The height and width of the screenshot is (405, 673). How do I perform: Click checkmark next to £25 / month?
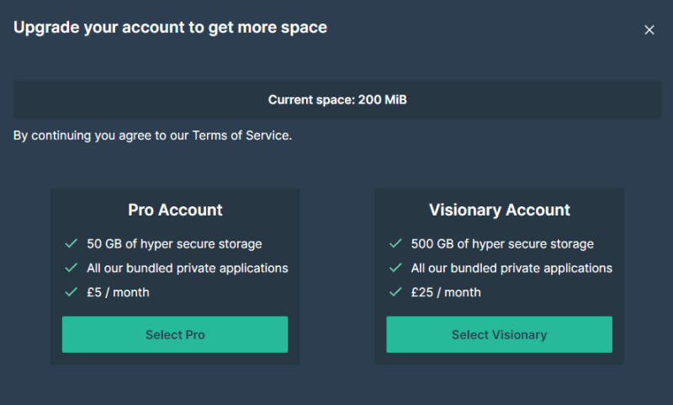point(395,292)
